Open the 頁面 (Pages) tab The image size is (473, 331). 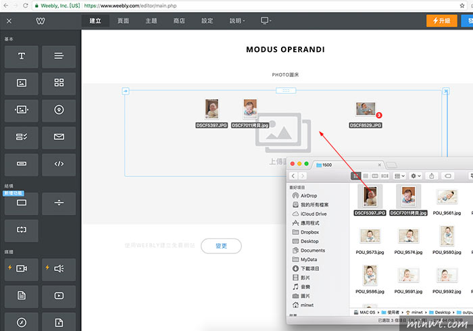coord(124,21)
